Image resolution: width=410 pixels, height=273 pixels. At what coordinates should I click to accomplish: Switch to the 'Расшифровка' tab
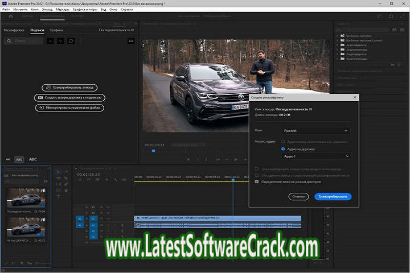(x=14, y=29)
